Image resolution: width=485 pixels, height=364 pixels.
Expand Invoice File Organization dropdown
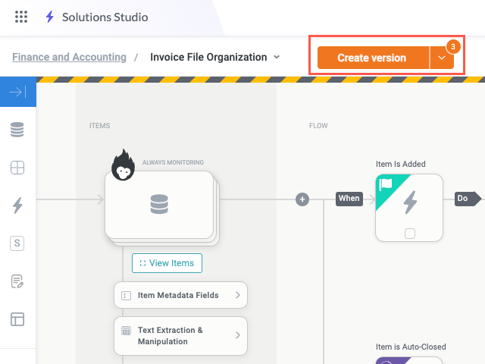pyautogui.click(x=277, y=57)
